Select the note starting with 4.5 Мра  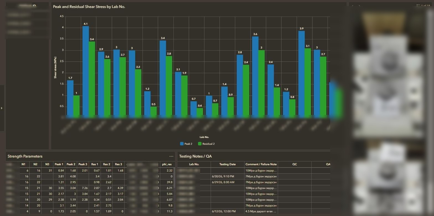tap(261, 211)
